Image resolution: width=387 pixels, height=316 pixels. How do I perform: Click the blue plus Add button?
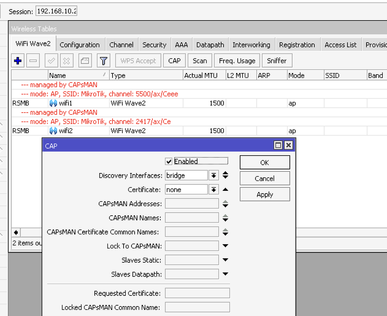pos(18,60)
